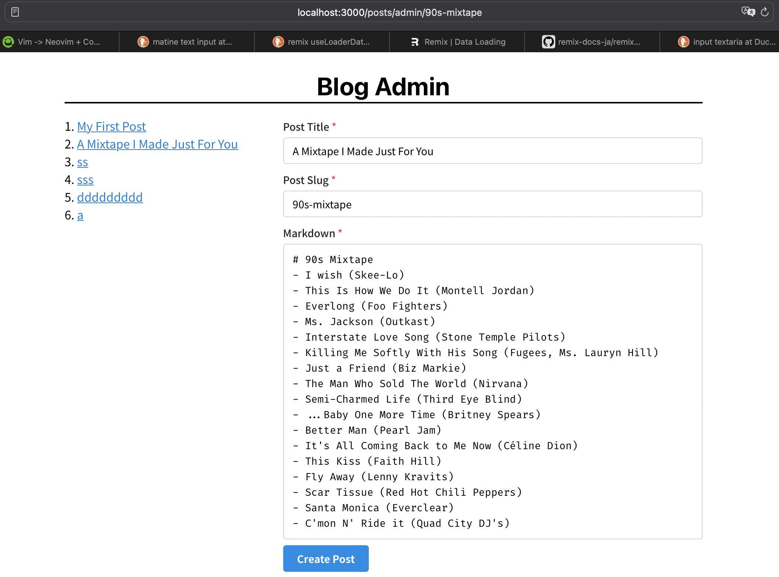
Task: Open the 'Vim -> Neovim + Co...' tab
Action: pyautogui.click(x=58, y=42)
